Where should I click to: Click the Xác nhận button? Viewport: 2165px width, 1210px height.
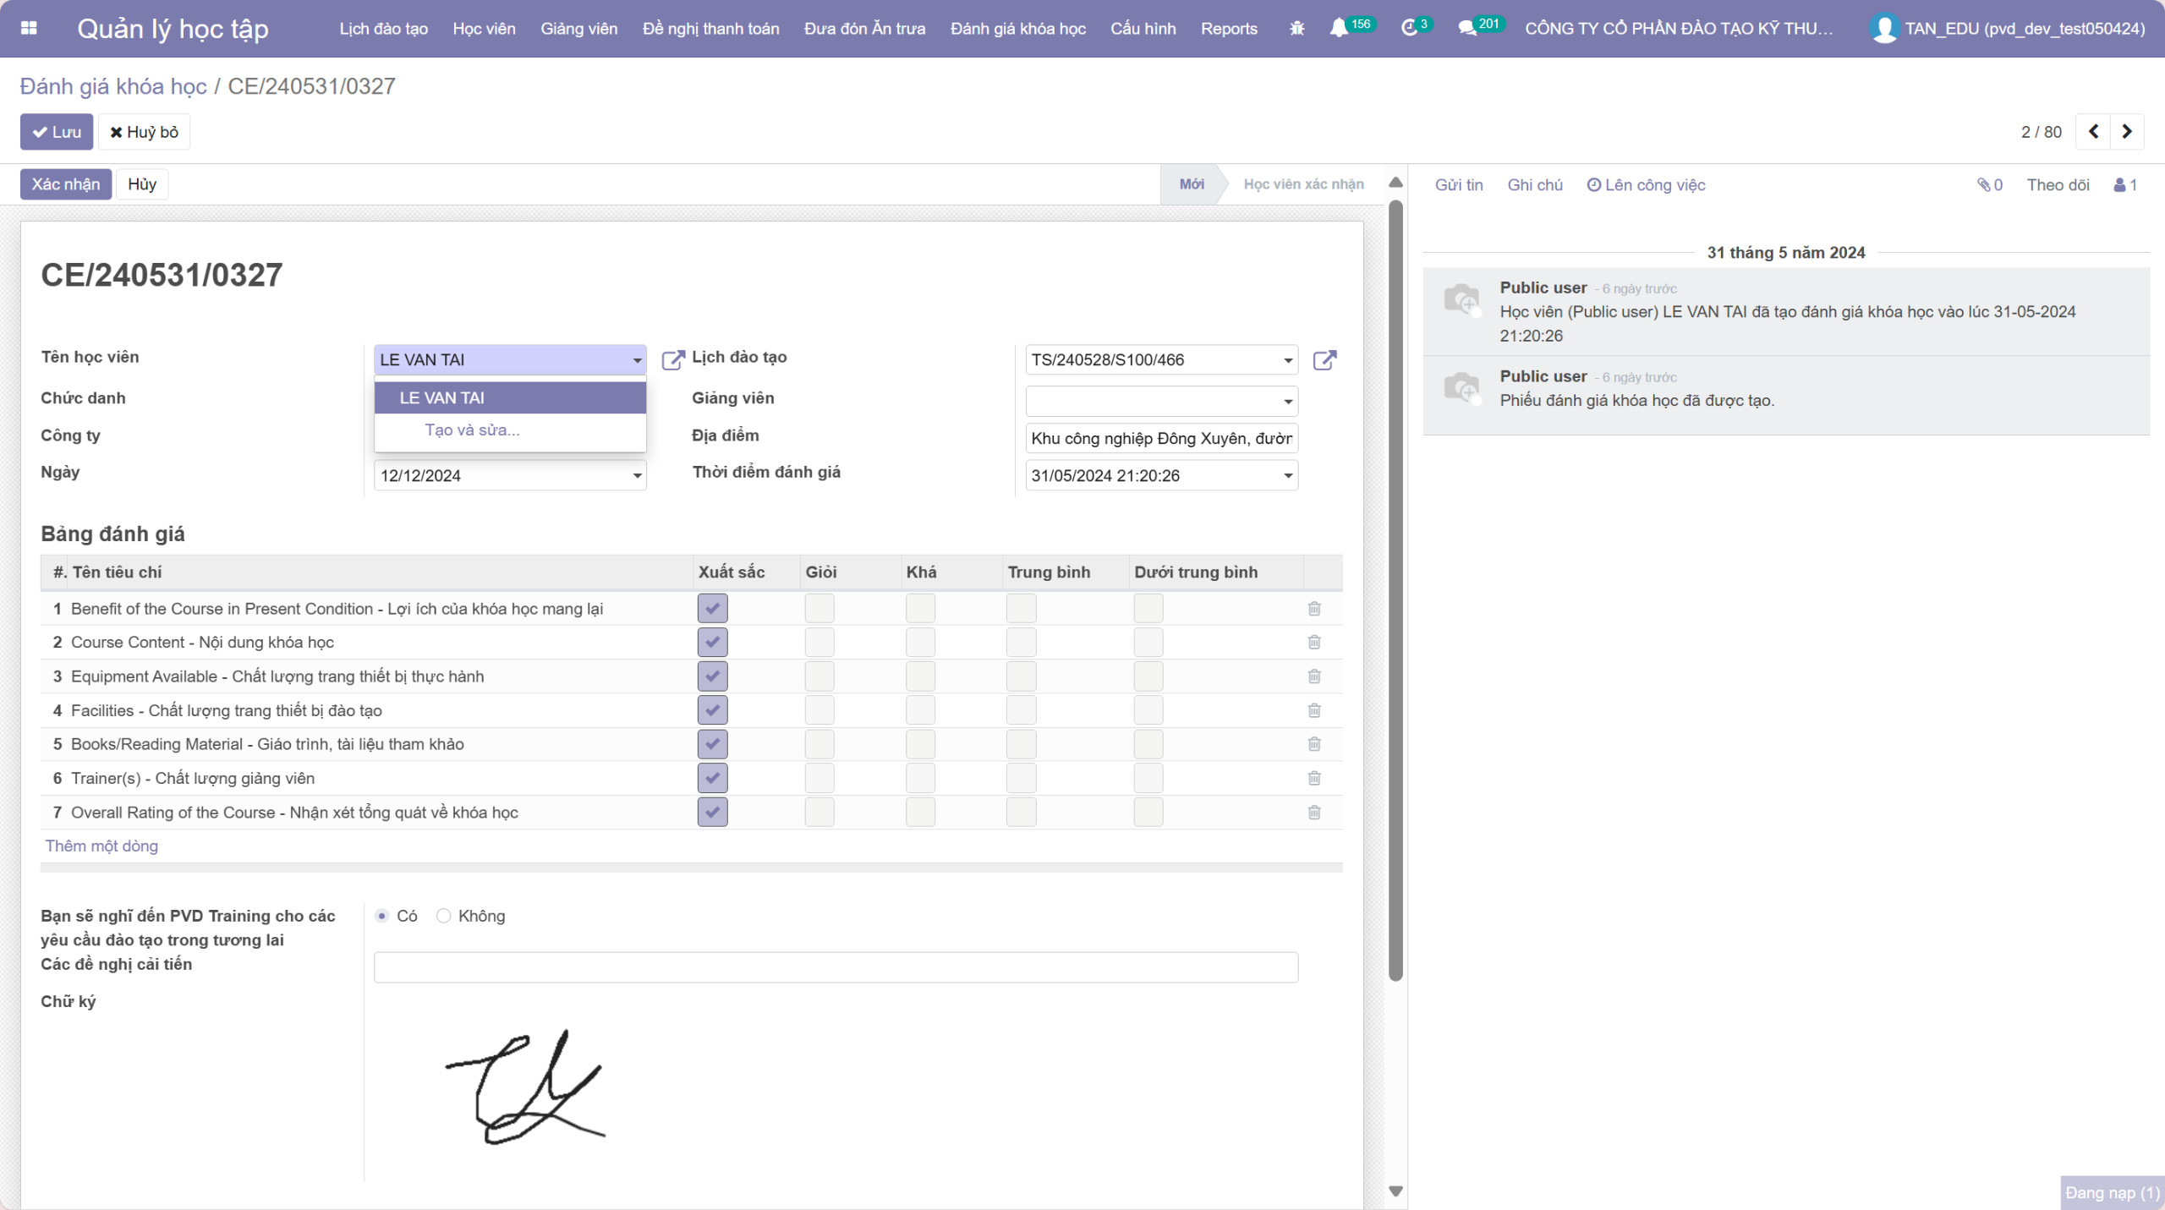[x=66, y=184]
